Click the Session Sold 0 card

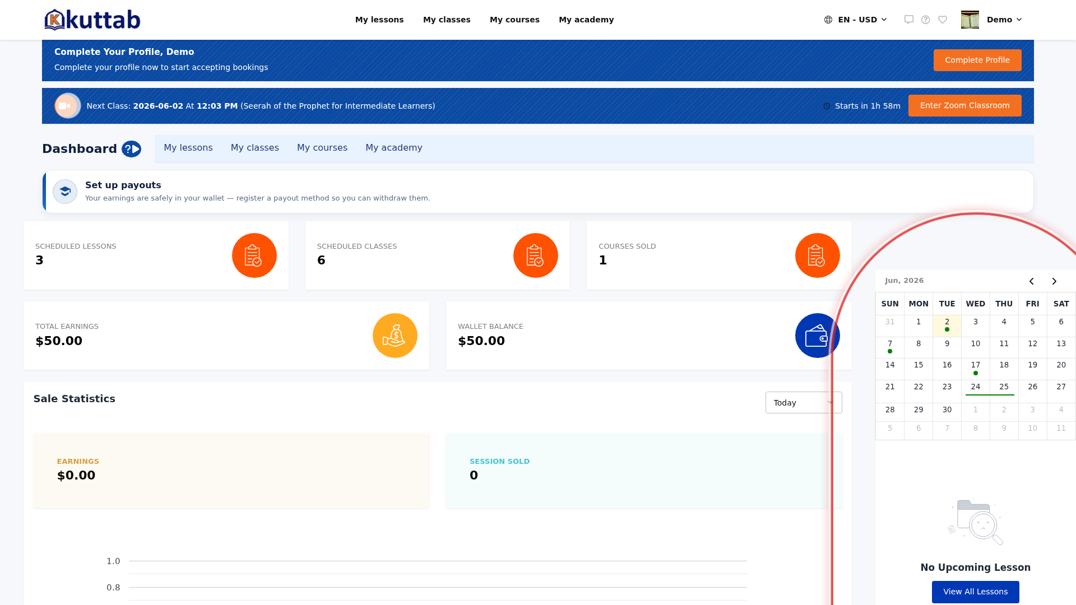tap(644, 471)
